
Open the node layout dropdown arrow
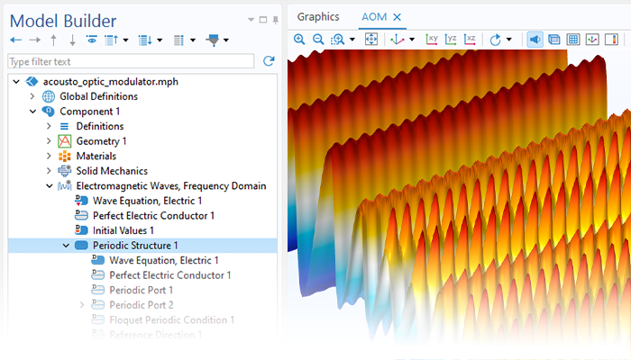[x=193, y=40]
